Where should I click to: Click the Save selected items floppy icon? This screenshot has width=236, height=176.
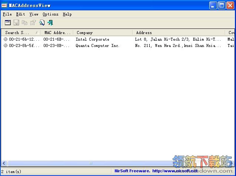[16, 23]
